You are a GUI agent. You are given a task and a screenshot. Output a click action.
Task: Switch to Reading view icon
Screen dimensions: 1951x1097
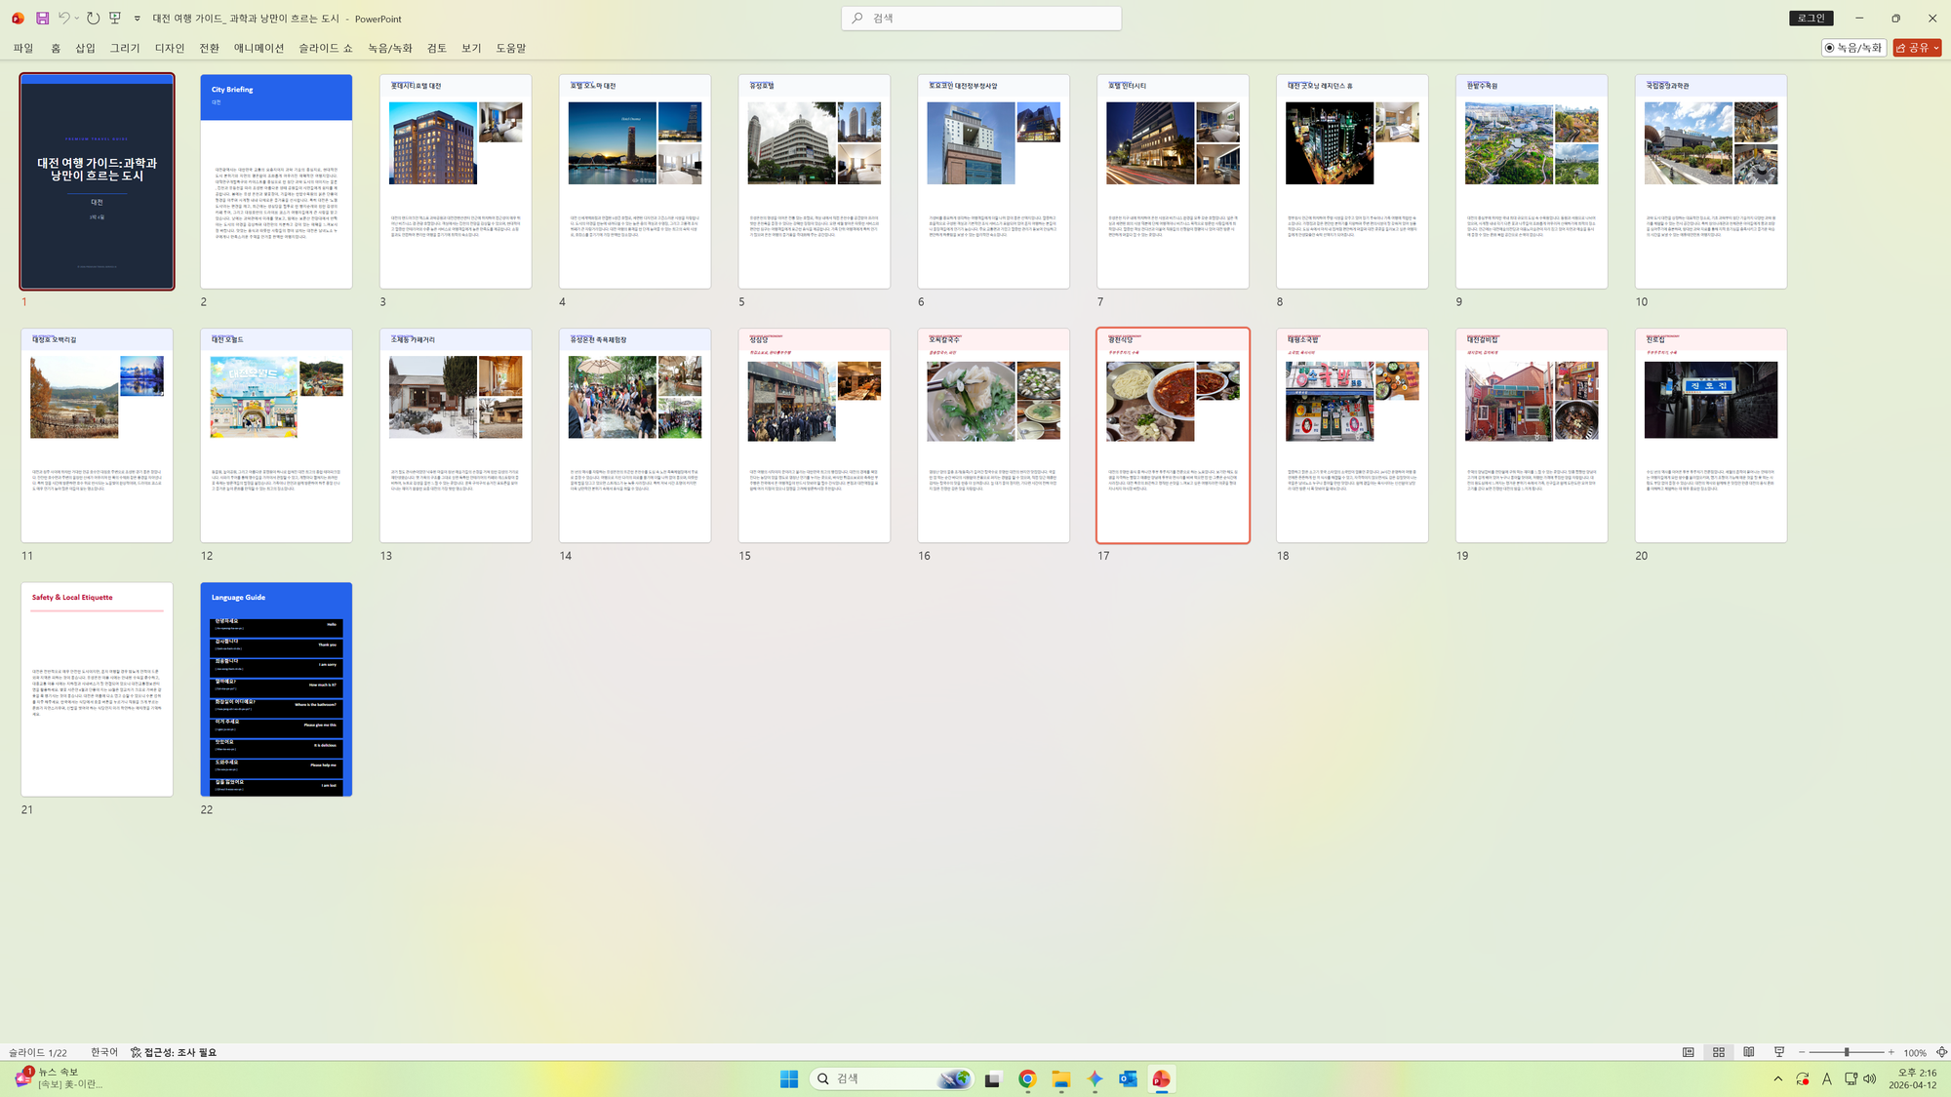point(1749,1052)
